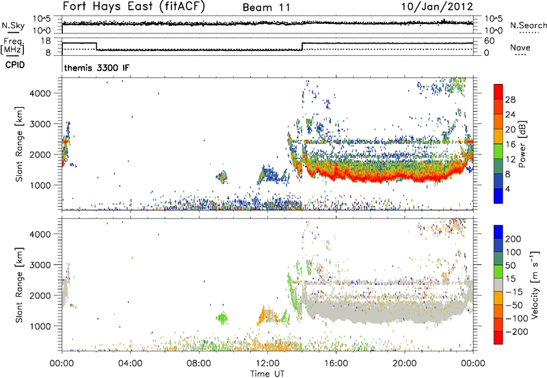Image resolution: width=547 pixels, height=378 pixels.
Task: Select the blue bottom segment of Power colorbar
Action: point(498,196)
